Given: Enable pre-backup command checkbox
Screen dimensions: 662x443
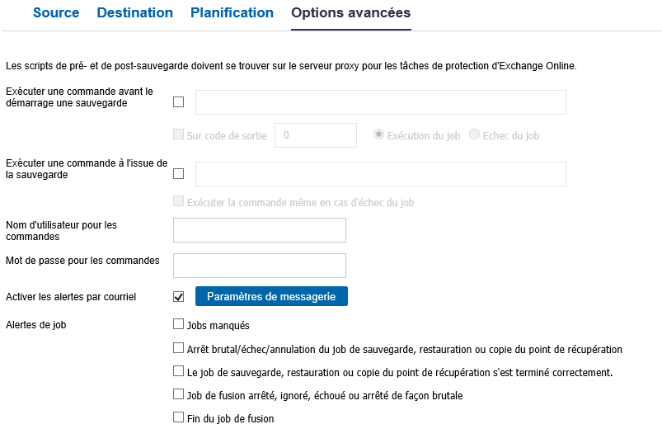Looking at the screenshot, I should tap(179, 101).
